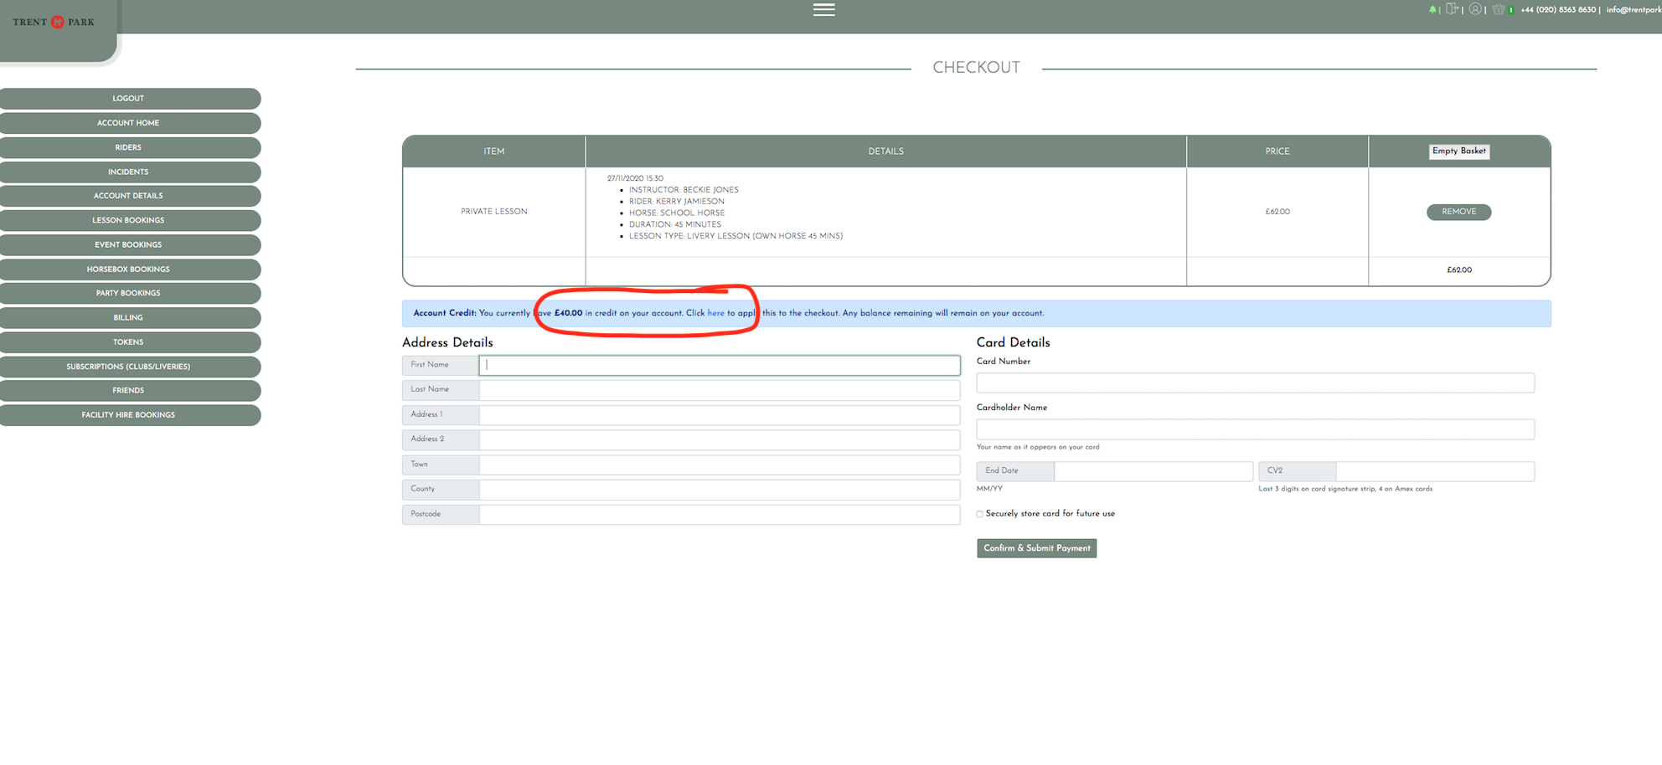Open Subscriptions (Clubs/Liveries) menu item
Viewport: 1662px width, 765px height.
point(129,367)
